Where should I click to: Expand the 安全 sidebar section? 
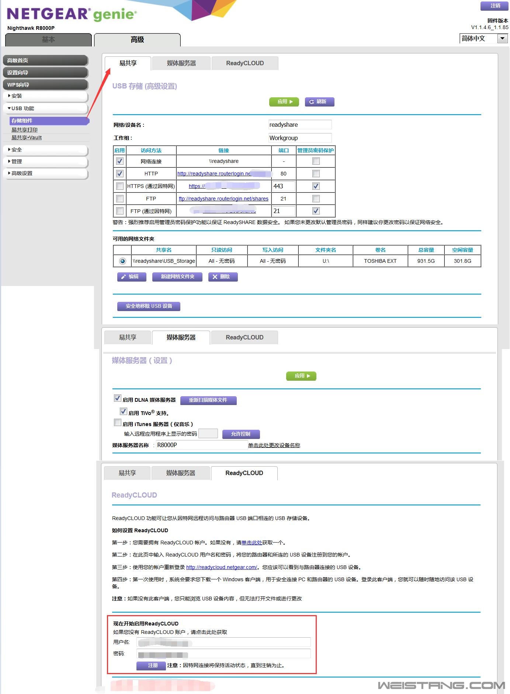pos(45,150)
